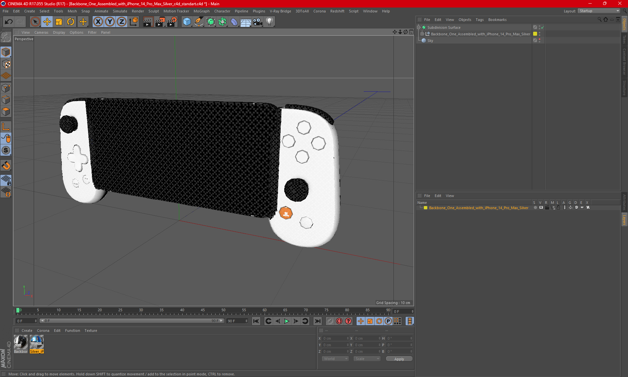
Task: Open material manager Texture menu
Action: [x=91, y=331]
